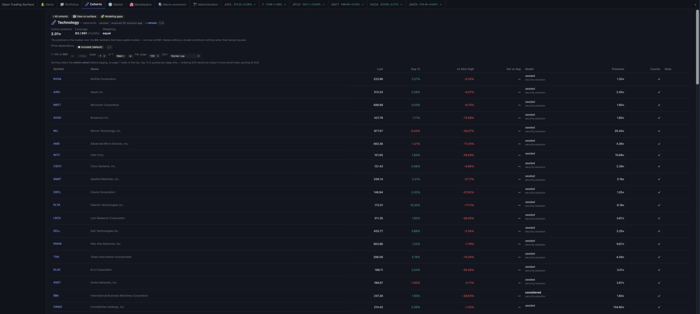Go to the Macro-economic tab
Image resolution: width=700 pixels, height=314 pixels.
[172, 4]
